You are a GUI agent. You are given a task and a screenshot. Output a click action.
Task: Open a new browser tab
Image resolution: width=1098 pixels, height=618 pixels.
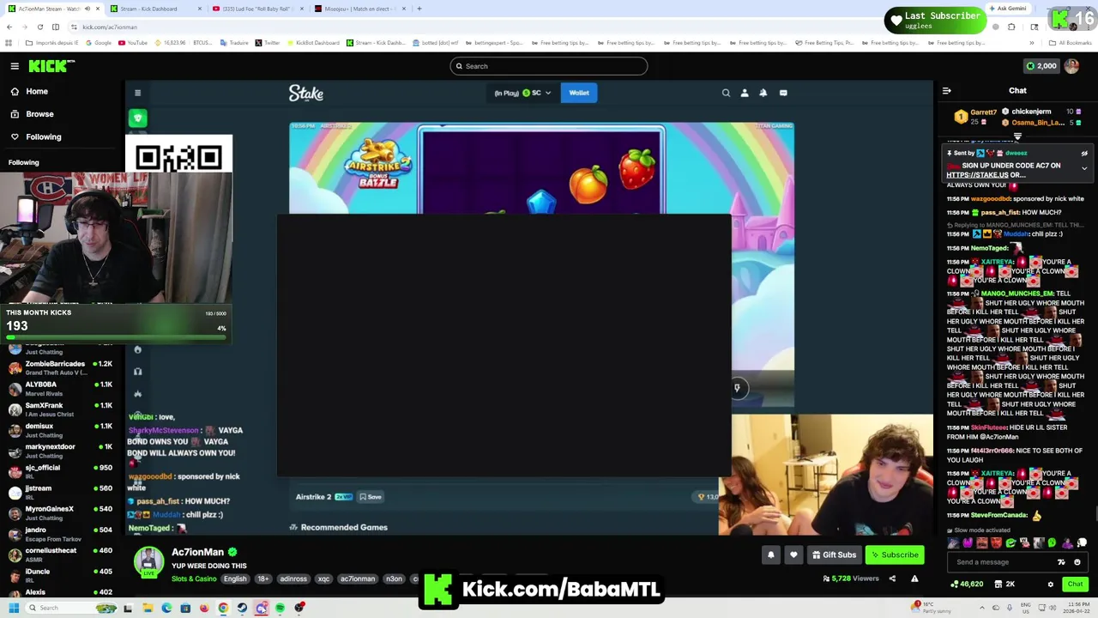coord(419,9)
